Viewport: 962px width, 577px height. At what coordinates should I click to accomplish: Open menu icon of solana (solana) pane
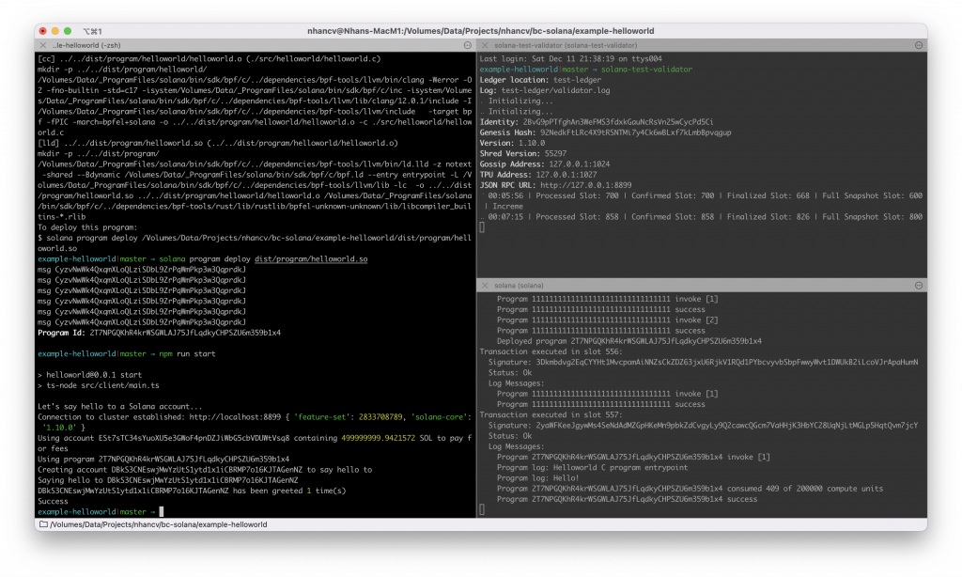pyautogui.click(x=919, y=286)
